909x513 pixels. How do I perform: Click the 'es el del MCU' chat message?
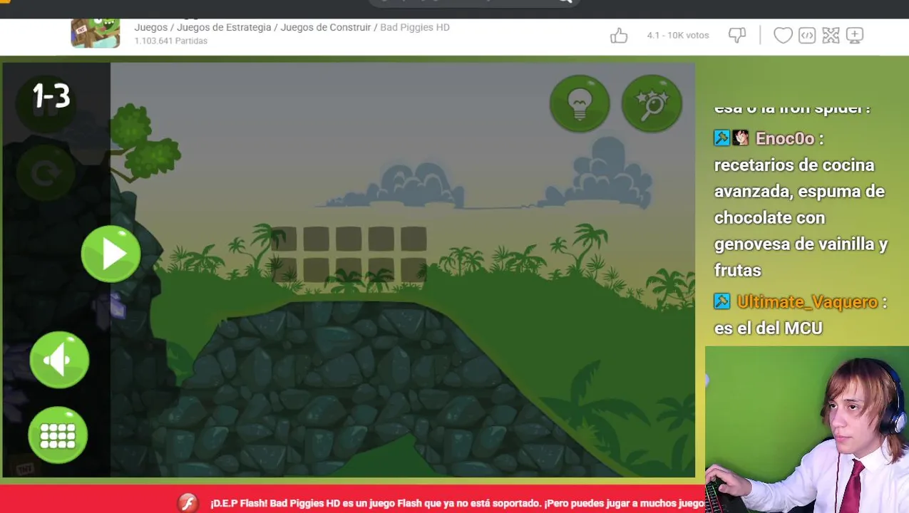click(769, 328)
